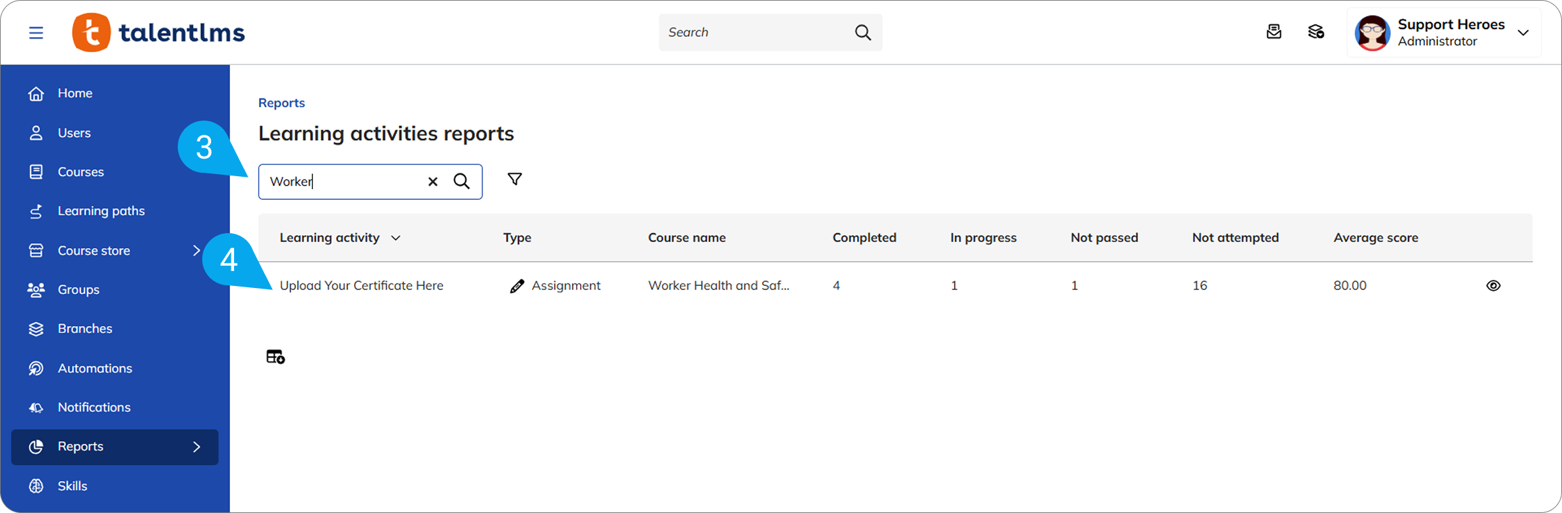The image size is (1562, 513).
Task: Expand the Reports sidebar submenu arrow
Action: pyautogui.click(x=196, y=447)
